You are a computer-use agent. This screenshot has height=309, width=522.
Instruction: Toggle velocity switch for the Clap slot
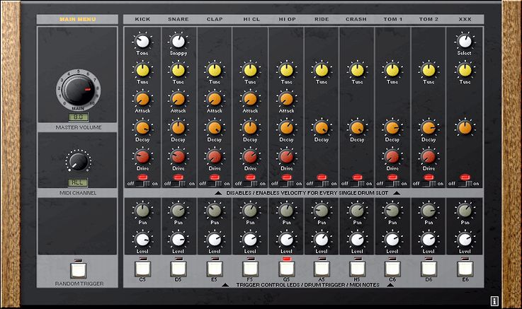(214, 182)
